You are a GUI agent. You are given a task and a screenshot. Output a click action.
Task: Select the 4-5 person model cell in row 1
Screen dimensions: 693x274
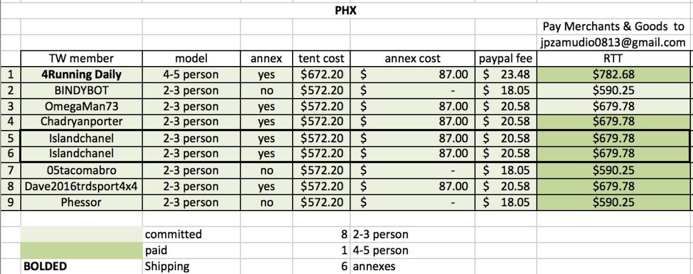point(191,74)
